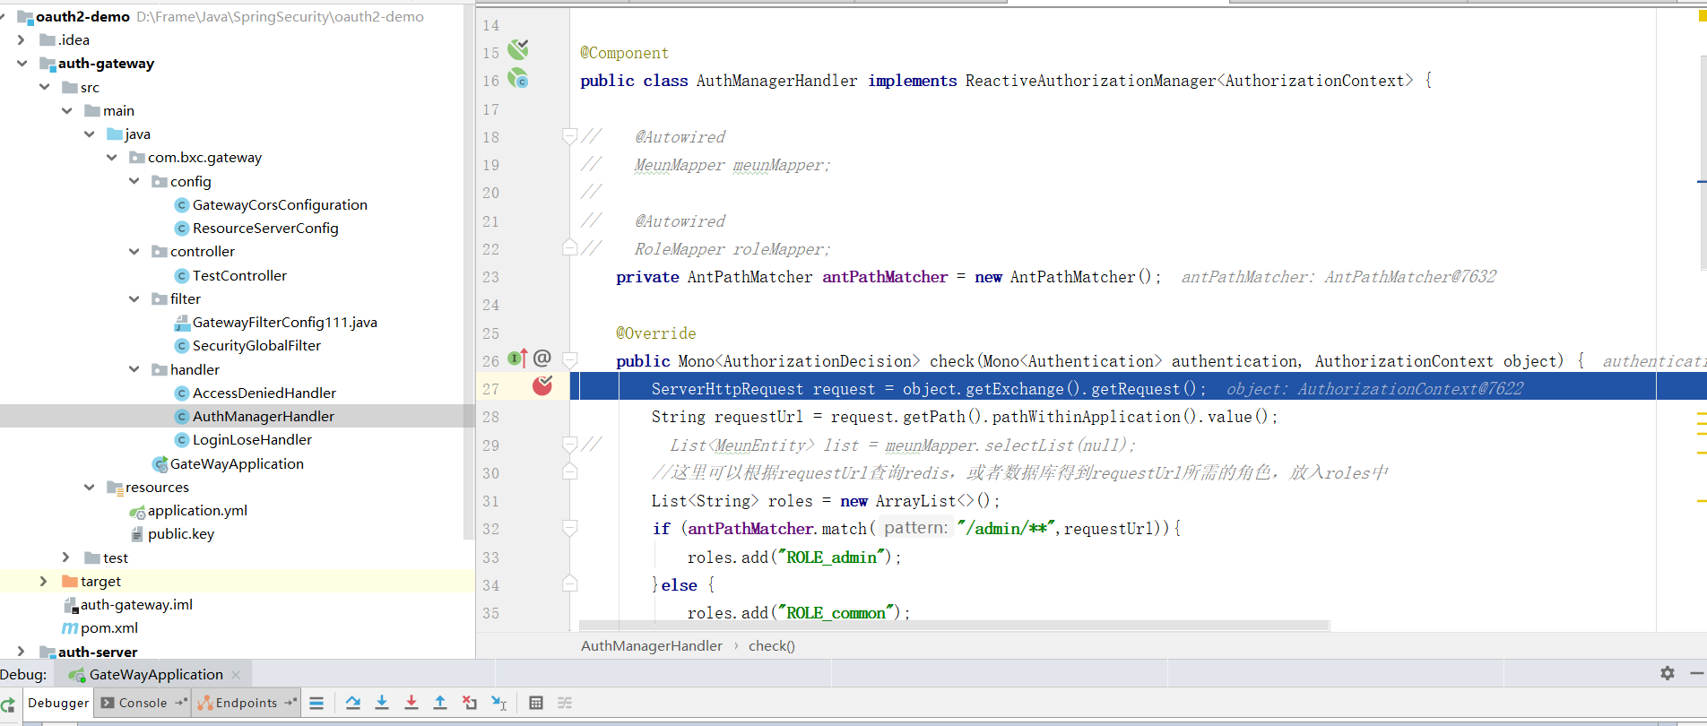Click Force Step Into red arrow

tap(412, 704)
